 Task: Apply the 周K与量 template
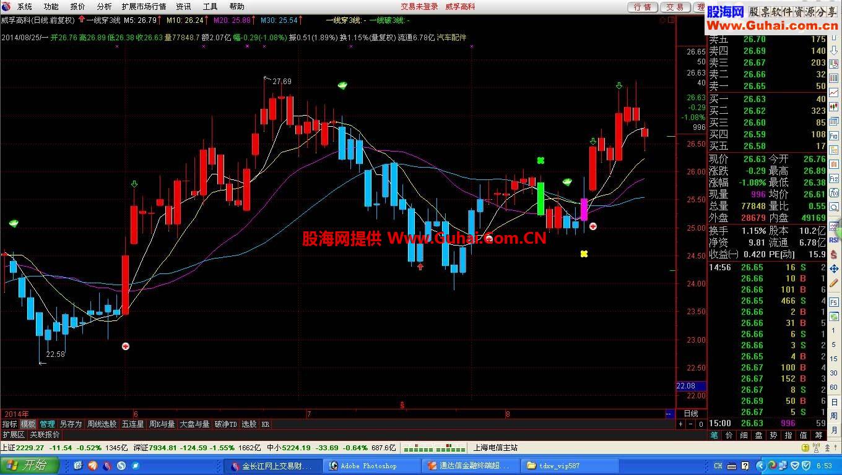162,424
